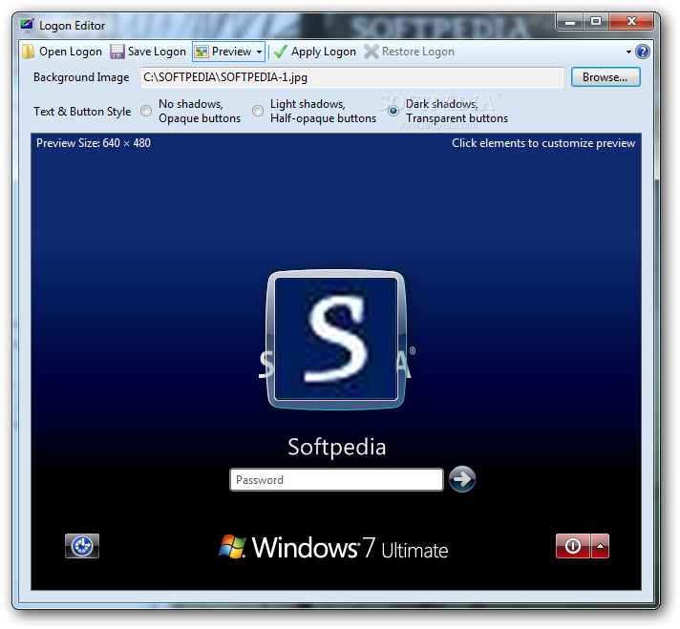
Task: Click the Save Logon label
Action: coord(157,52)
